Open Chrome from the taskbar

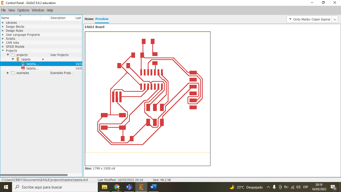tap(117, 187)
